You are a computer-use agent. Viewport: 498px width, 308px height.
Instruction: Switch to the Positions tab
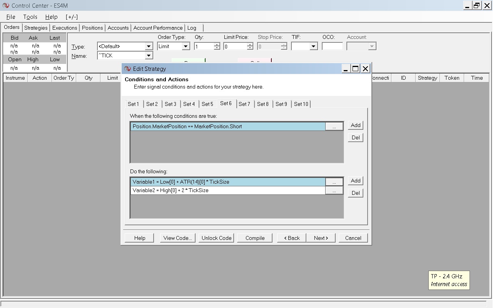pyautogui.click(x=92, y=28)
